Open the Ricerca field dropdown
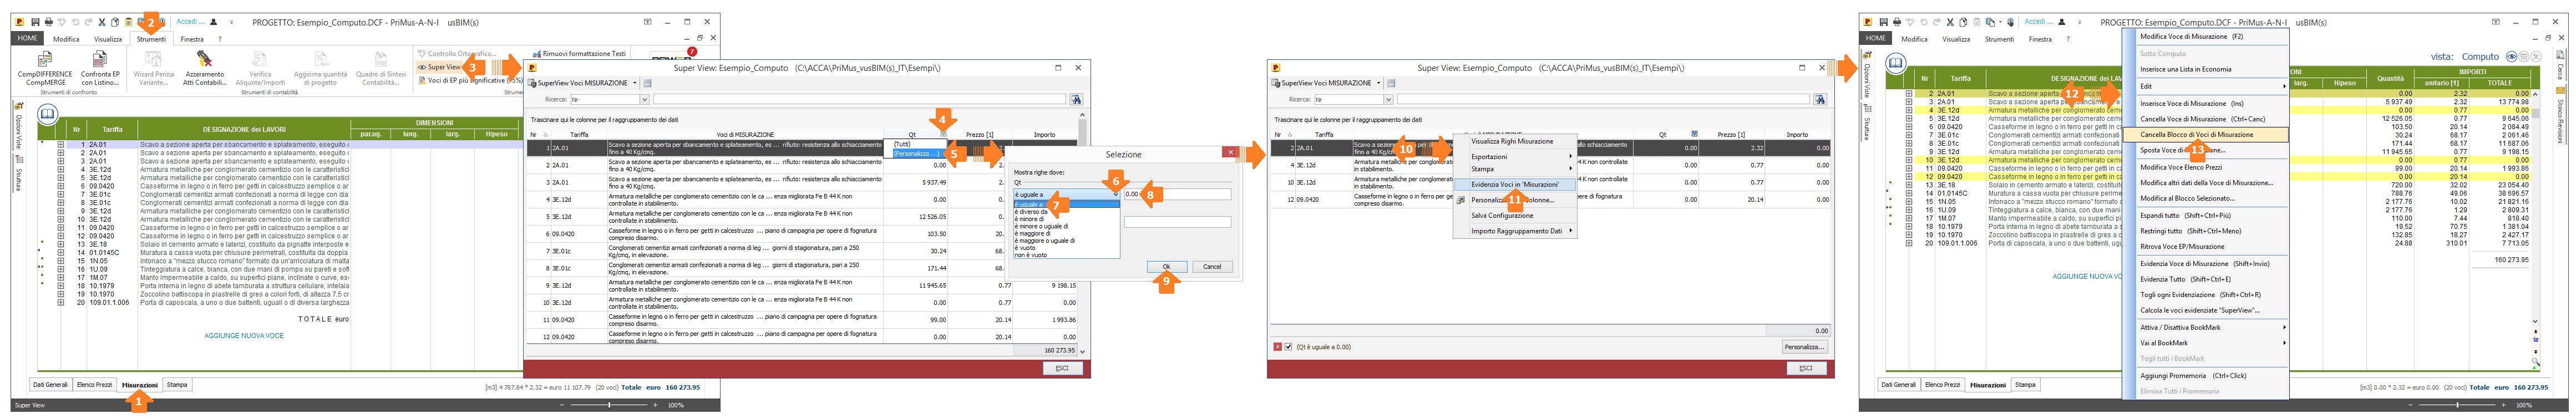This screenshot has height=419, width=2576. coord(644,100)
